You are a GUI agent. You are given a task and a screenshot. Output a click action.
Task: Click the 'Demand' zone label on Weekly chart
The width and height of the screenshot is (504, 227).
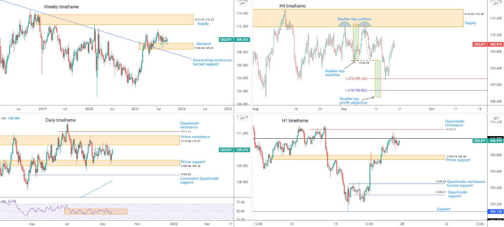point(203,44)
